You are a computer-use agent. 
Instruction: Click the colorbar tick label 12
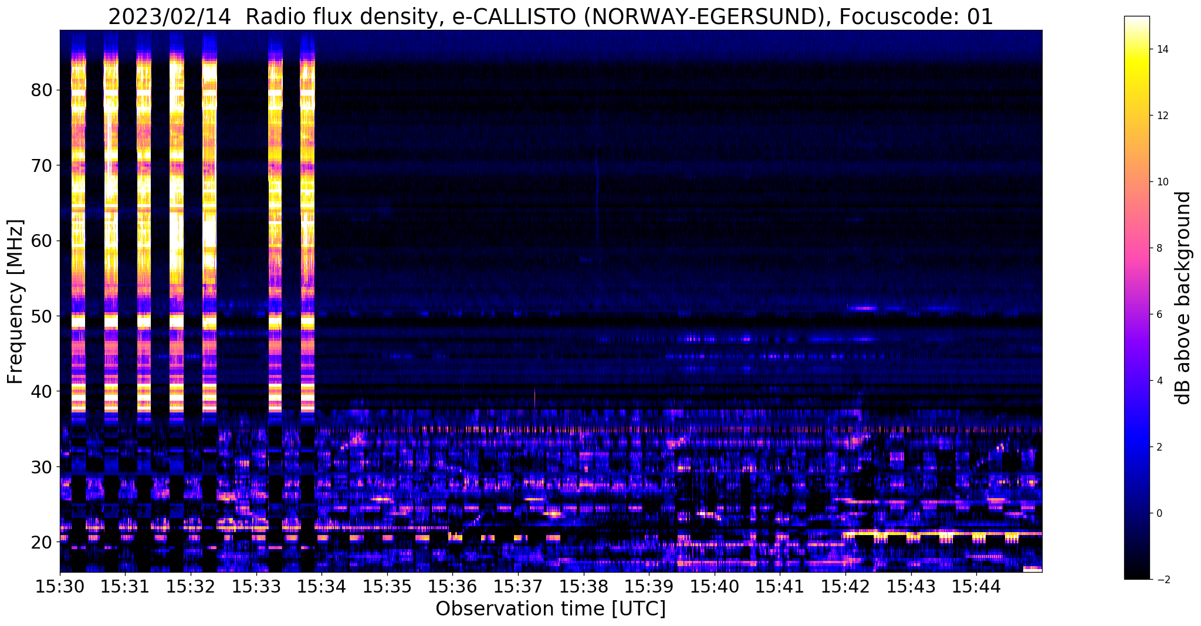[x=1161, y=116]
